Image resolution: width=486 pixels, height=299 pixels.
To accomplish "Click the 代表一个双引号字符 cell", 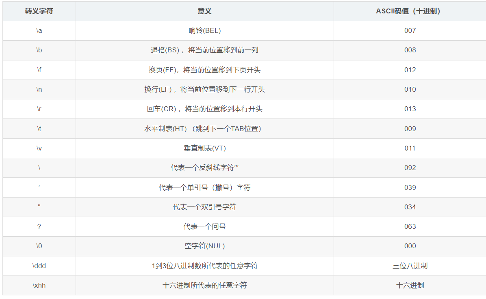I will 204,207.
